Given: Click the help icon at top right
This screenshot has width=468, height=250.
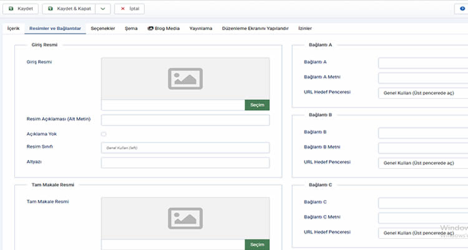Looking at the screenshot, I should (x=463, y=9).
